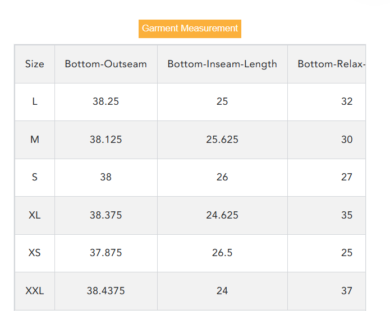Click inseam value 25.625
Image resolution: width=390 pixels, height=311 pixels.
[x=222, y=140]
